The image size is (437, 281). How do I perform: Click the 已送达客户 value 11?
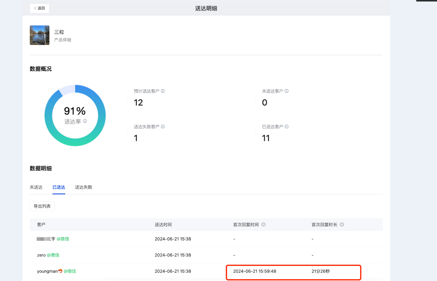click(266, 138)
